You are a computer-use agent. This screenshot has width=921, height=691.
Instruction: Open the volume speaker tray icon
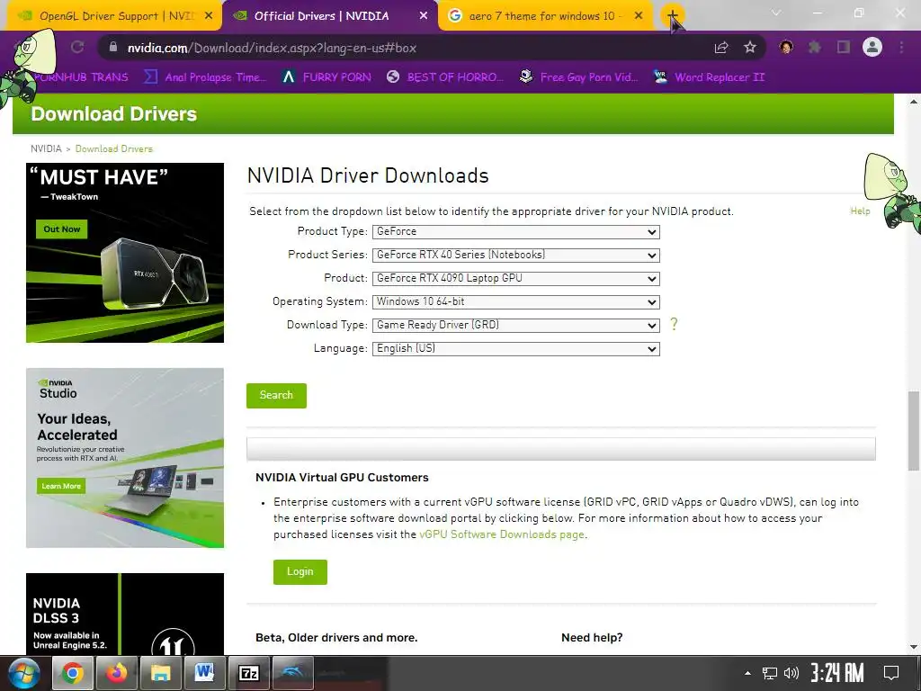pos(791,673)
